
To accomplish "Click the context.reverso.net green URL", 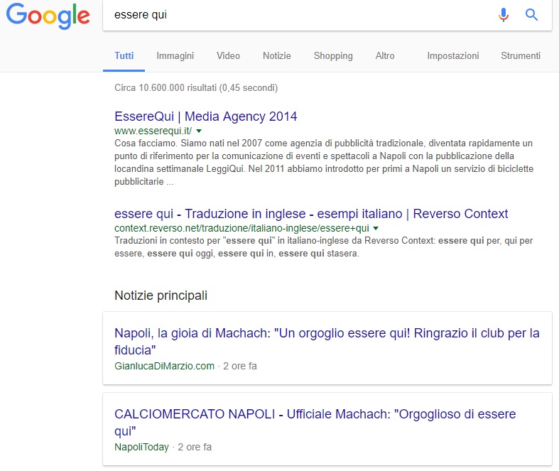I will [x=241, y=228].
